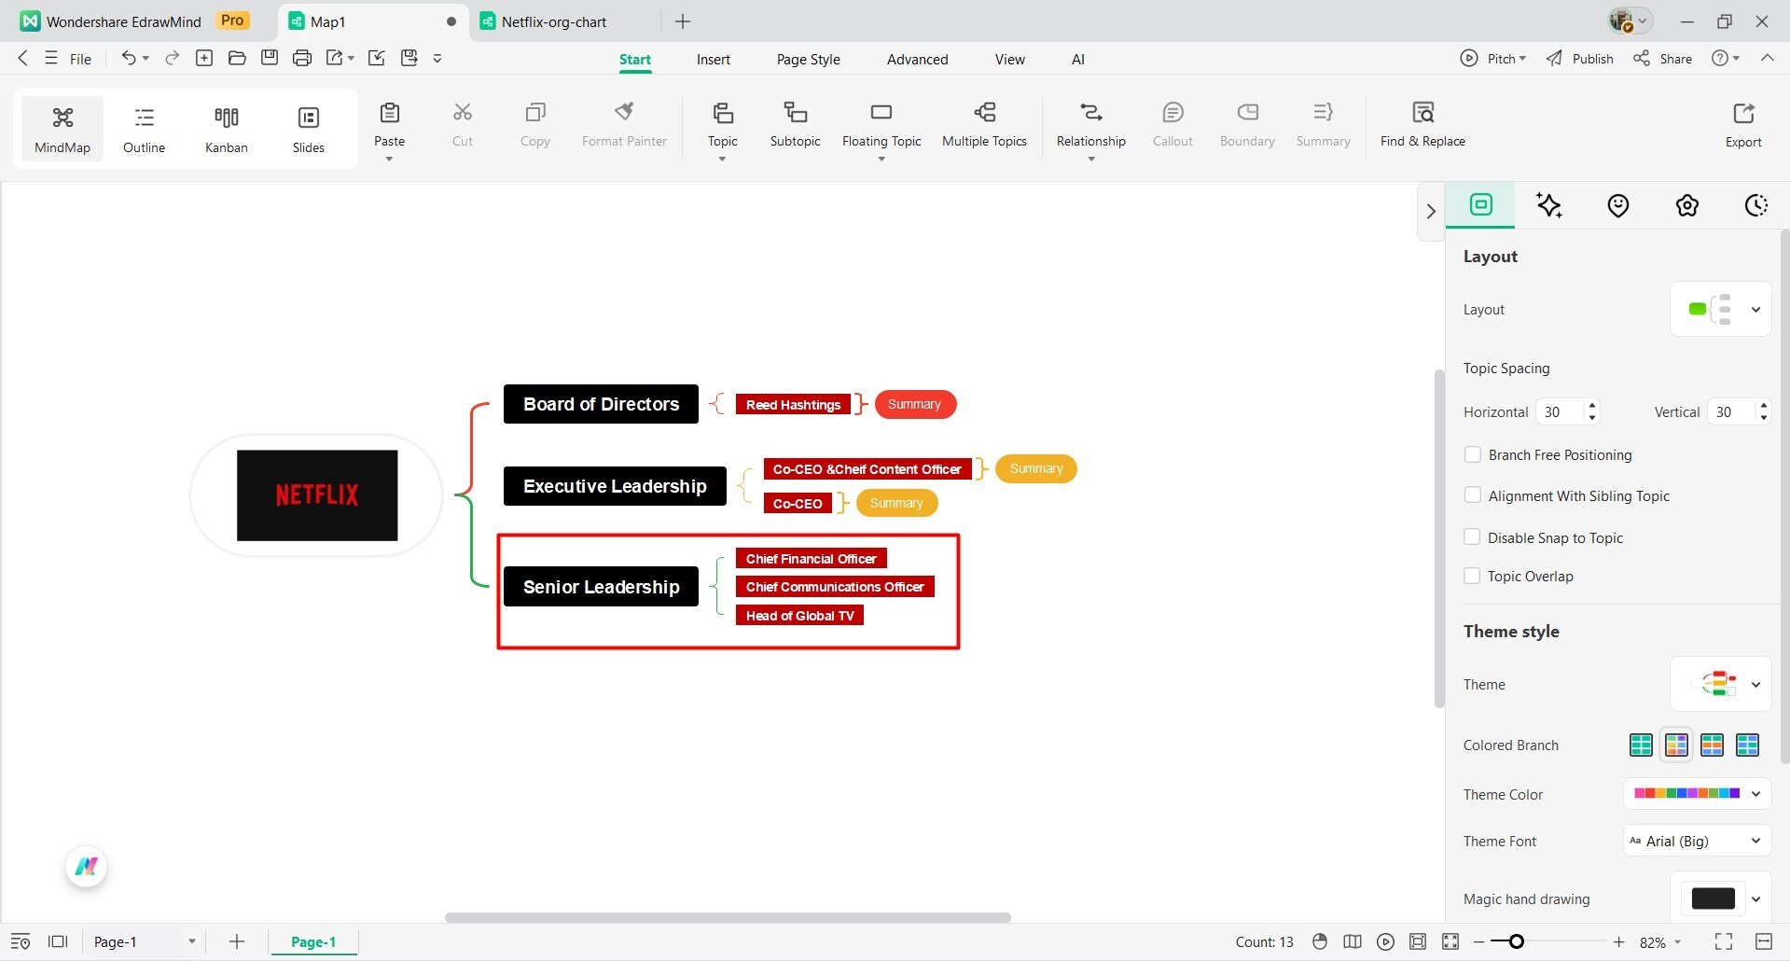Insert a Callout on the map
The width and height of the screenshot is (1790, 961).
(1172, 123)
